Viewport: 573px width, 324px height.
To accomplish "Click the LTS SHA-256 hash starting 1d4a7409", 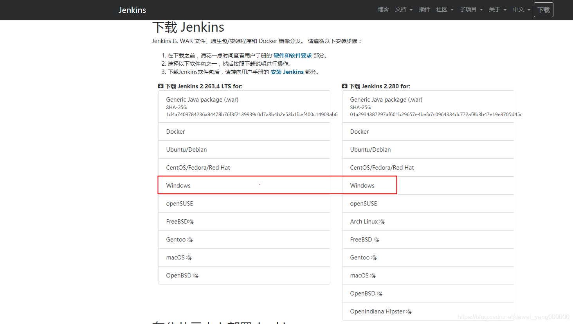I will tap(252, 115).
